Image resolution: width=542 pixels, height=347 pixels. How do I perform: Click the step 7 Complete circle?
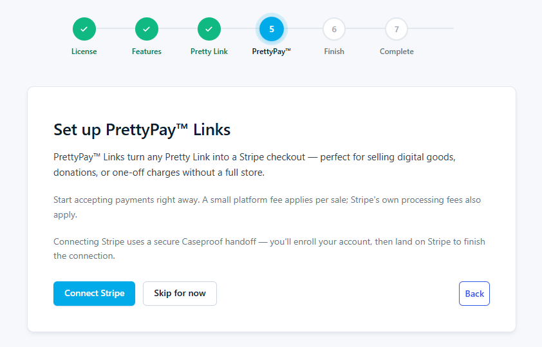397,29
